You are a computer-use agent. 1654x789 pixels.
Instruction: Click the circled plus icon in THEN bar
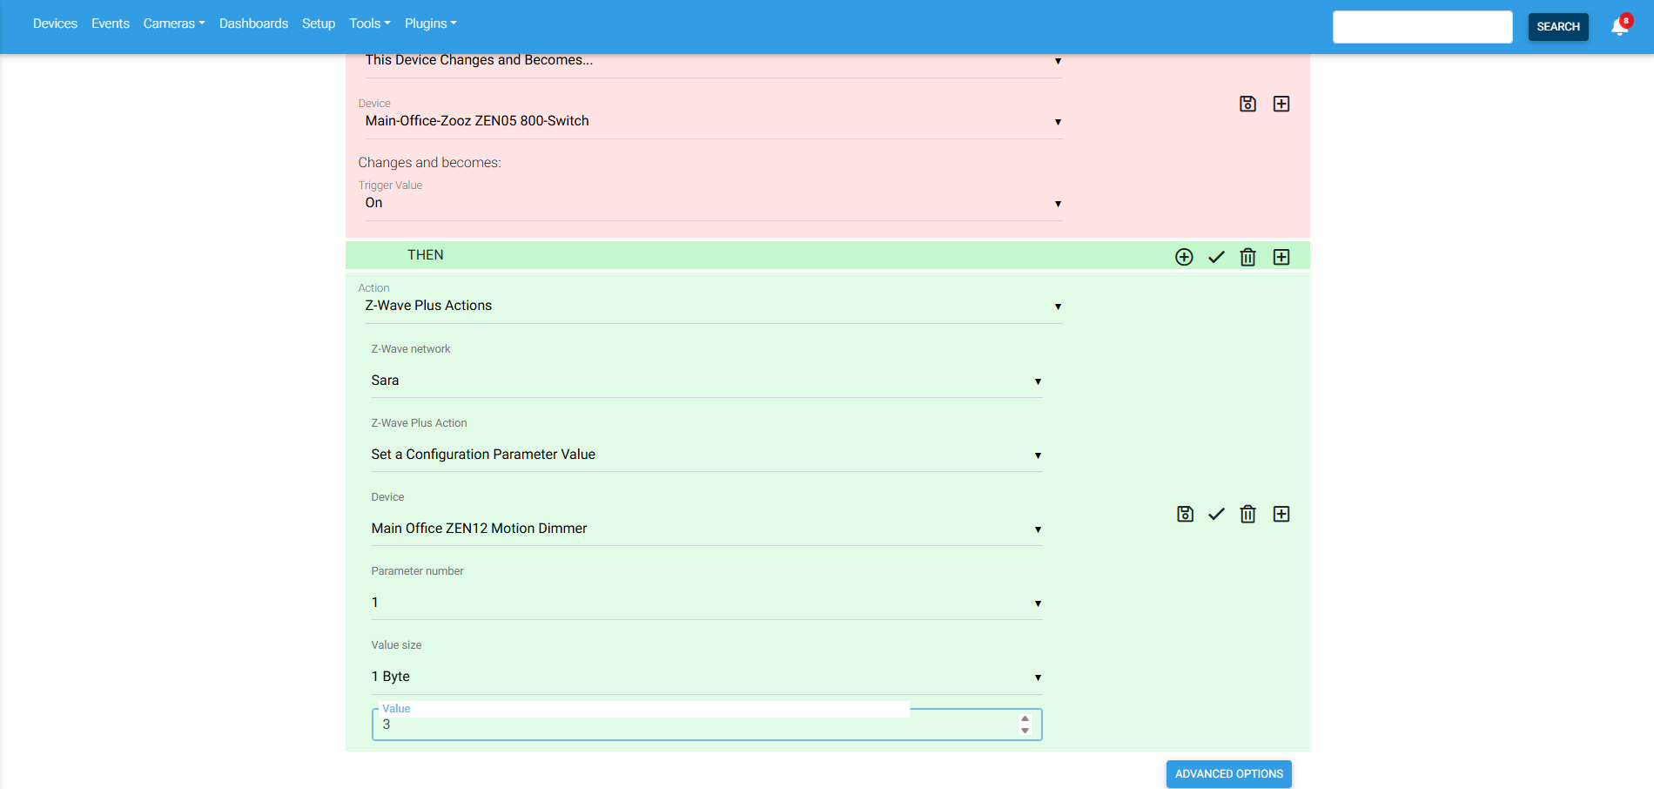click(1184, 257)
